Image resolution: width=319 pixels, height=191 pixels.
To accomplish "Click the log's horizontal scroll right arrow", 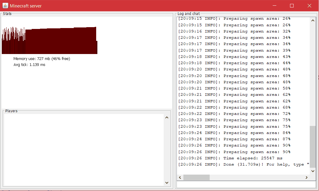I will [x=306, y=178].
